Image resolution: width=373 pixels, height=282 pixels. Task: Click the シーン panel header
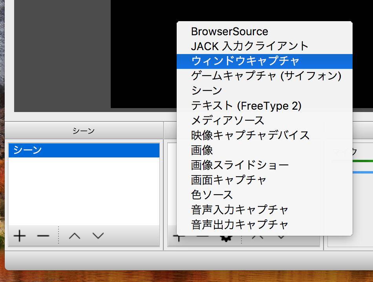[x=84, y=131]
